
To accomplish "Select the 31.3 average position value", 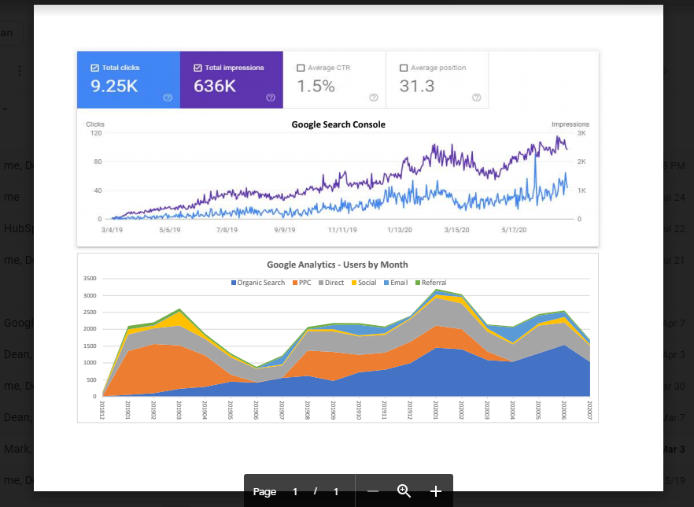I will coord(417,86).
